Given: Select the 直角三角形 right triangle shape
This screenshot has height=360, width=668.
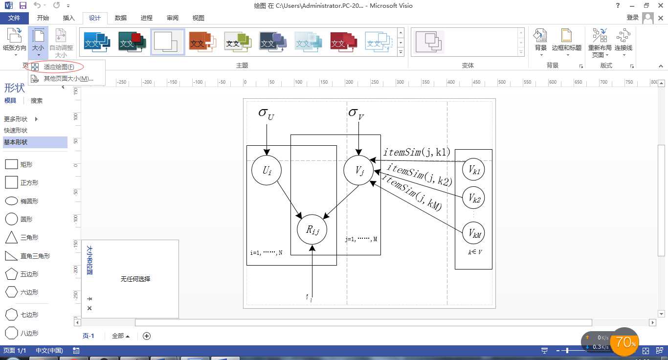Looking at the screenshot, I should pyautogui.click(x=27, y=256).
